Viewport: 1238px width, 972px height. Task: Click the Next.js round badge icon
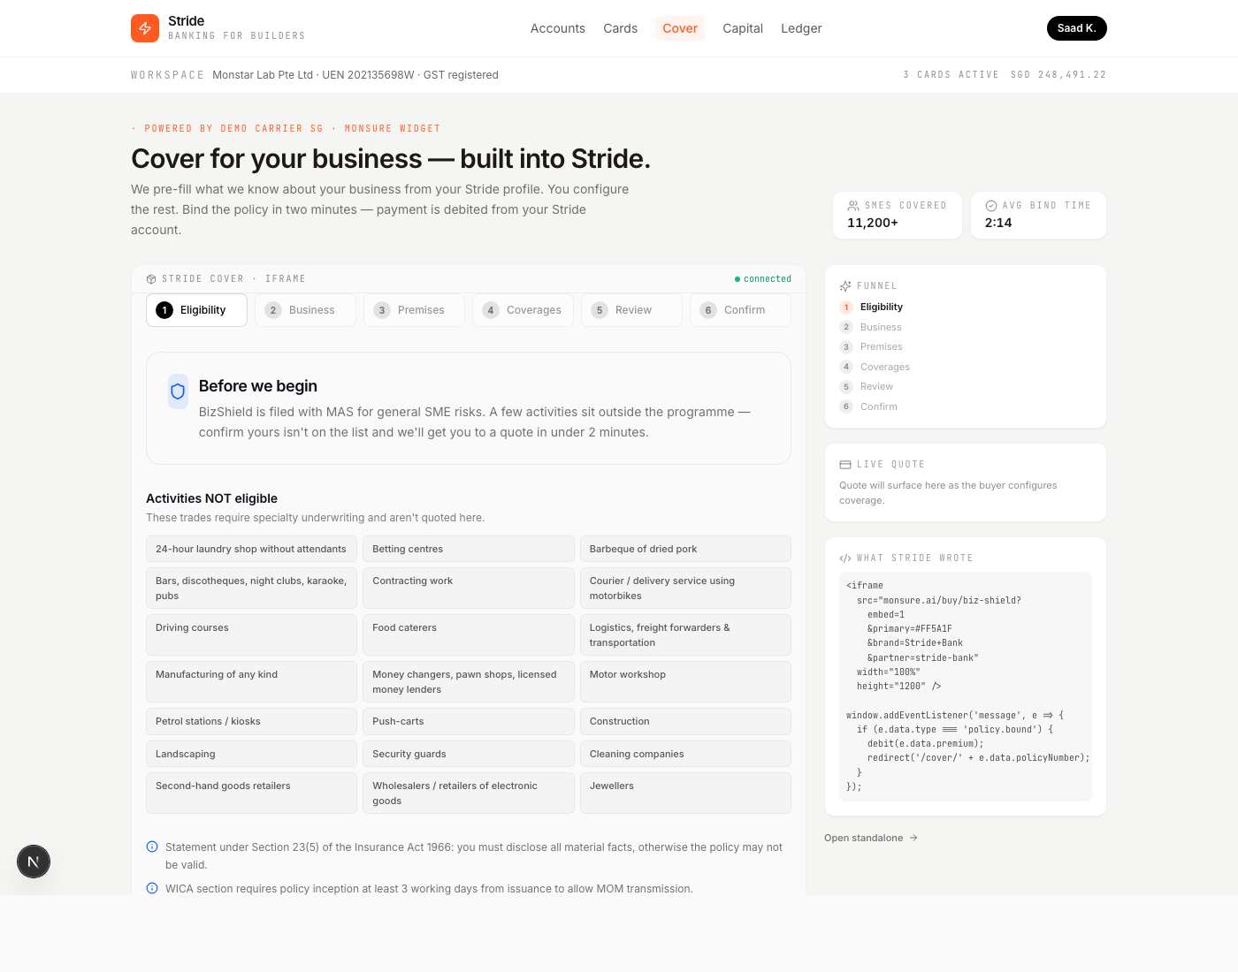34,862
